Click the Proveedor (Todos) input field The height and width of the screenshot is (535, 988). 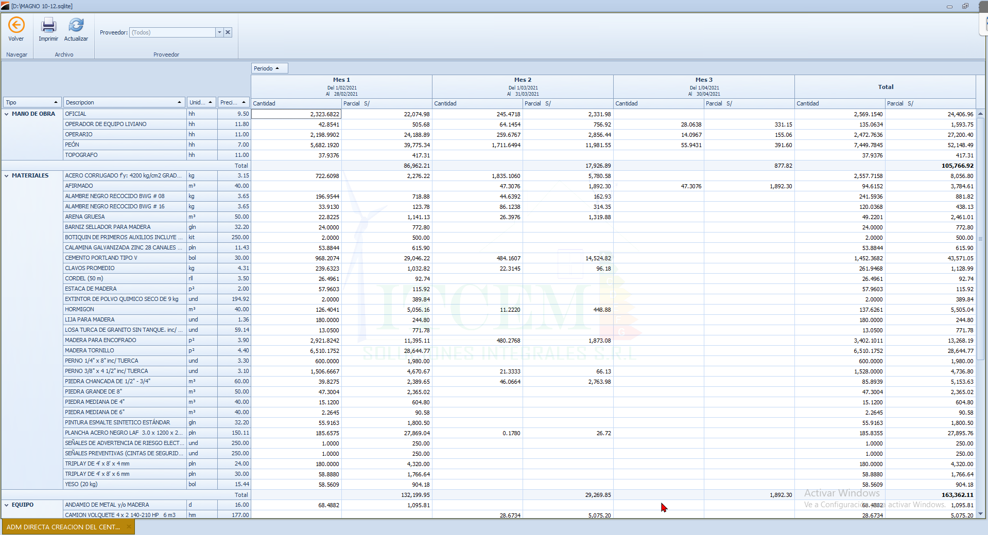172,32
